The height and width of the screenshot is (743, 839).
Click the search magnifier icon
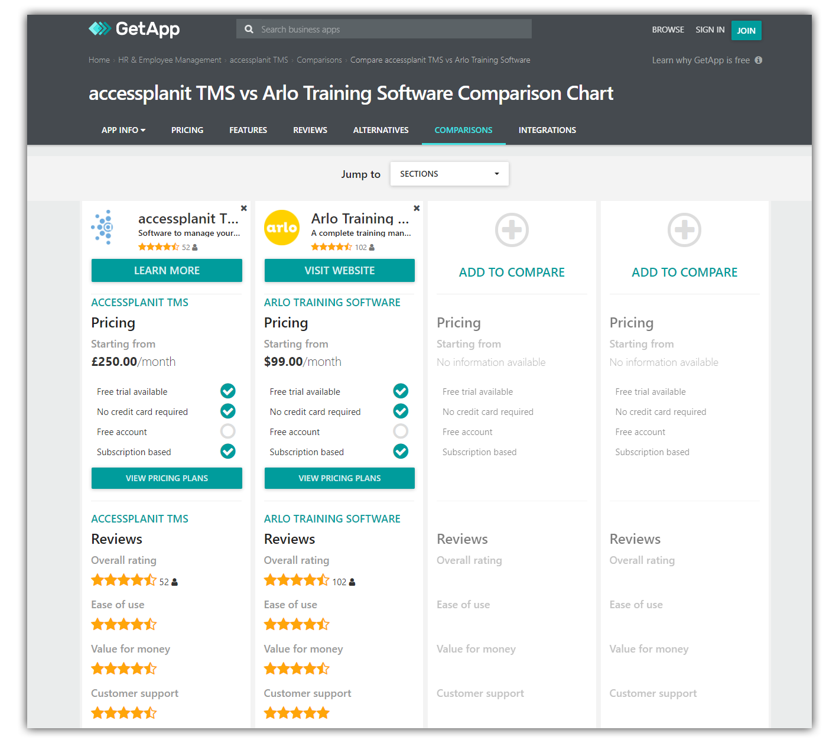tap(249, 29)
